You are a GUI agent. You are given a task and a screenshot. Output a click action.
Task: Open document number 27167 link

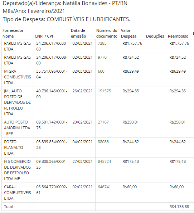pyautogui.click(x=103, y=122)
